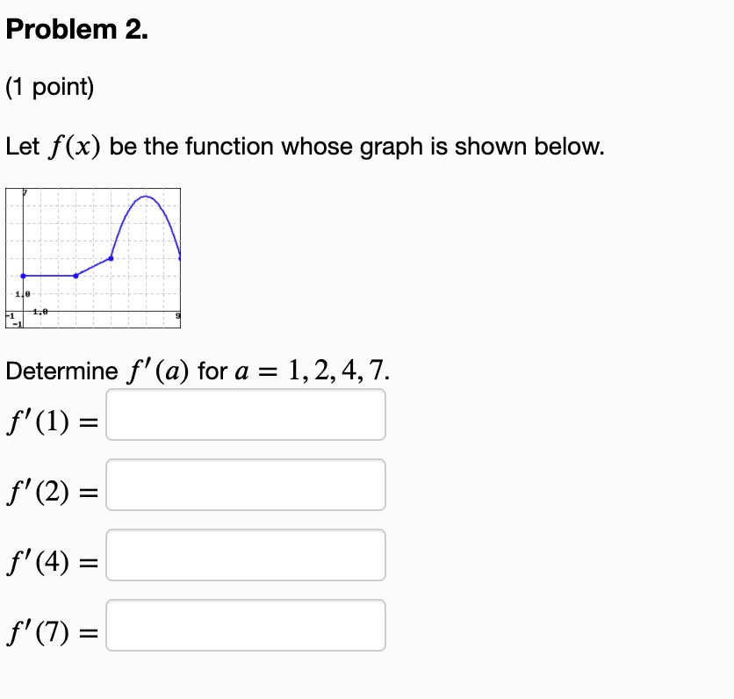734x699 pixels.
Task: Click the f'(2) answer input field
Action: point(246,485)
